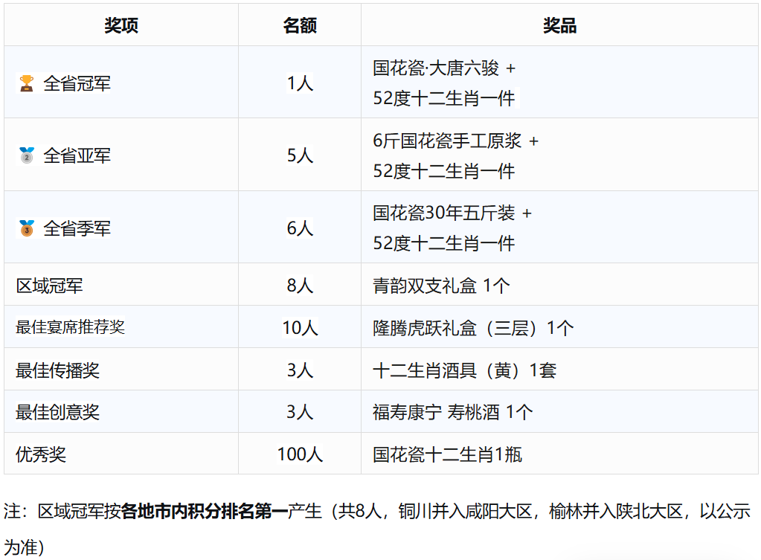Click the 区域冠军 award cell

(x=49, y=286)
